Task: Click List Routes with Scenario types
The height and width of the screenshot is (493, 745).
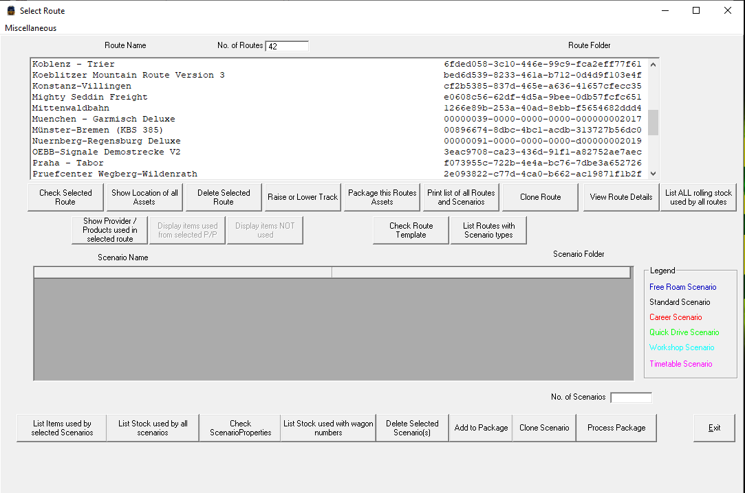Action: click(488, 230)
